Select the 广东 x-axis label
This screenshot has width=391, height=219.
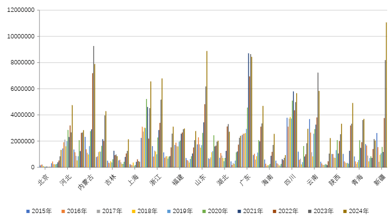(243, 180)
